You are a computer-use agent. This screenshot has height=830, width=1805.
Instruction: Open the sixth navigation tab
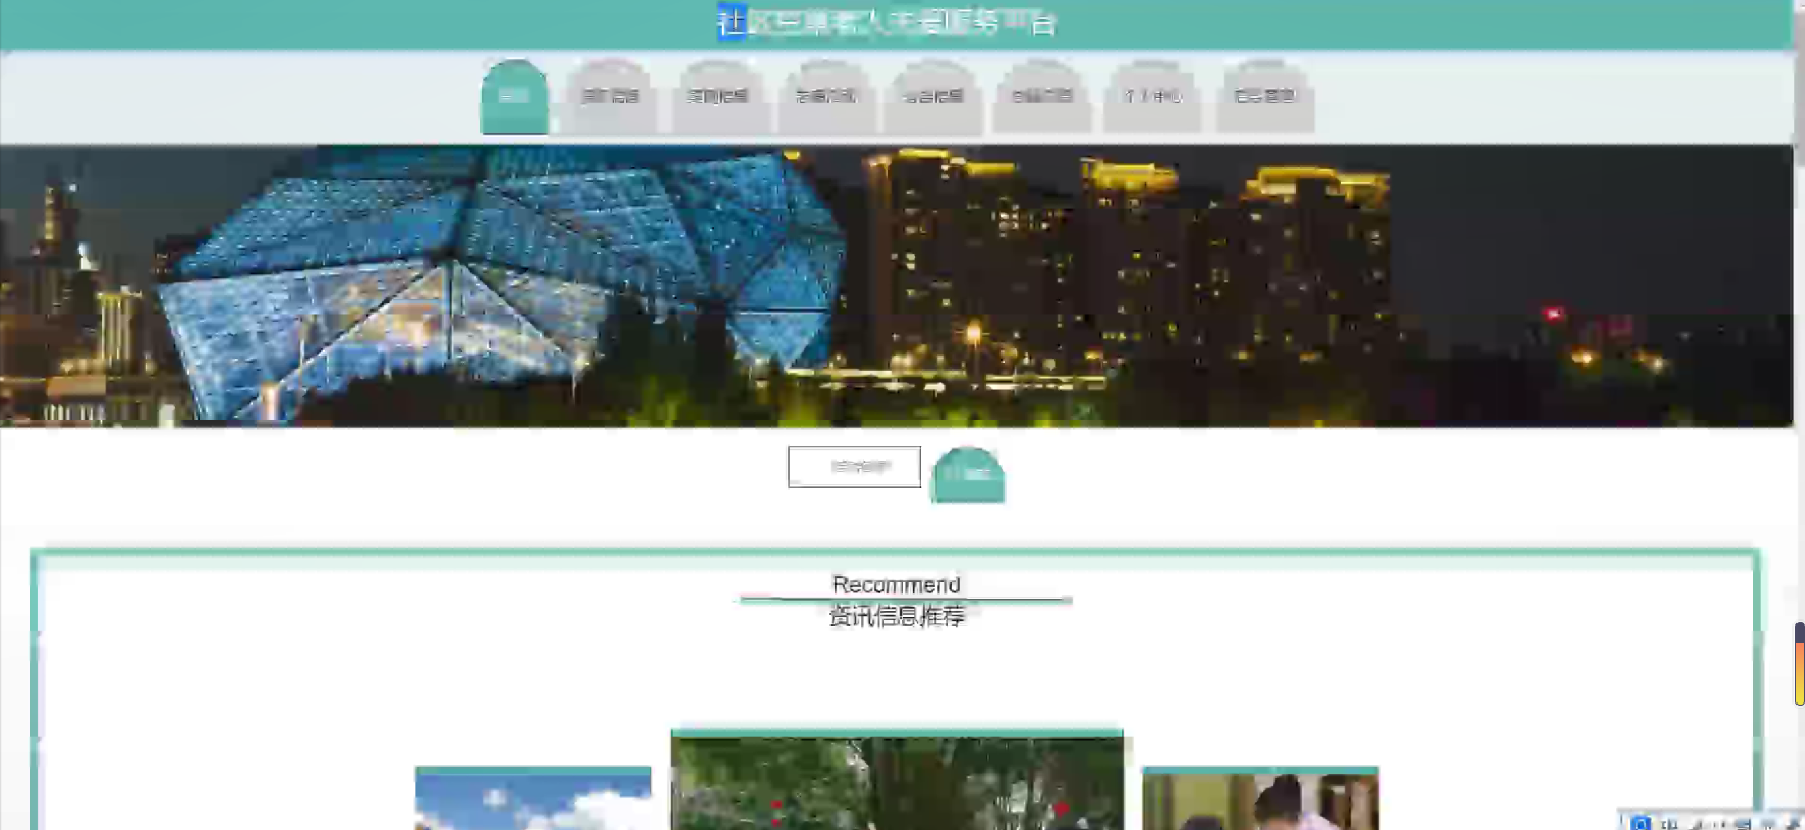point(1041,96)
